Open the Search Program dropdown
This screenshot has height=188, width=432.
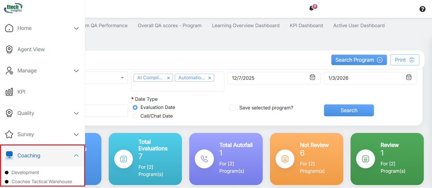click(359, 60)
